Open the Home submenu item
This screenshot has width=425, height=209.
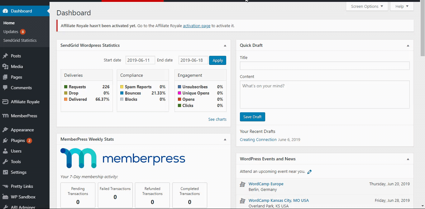click(9, 23)
